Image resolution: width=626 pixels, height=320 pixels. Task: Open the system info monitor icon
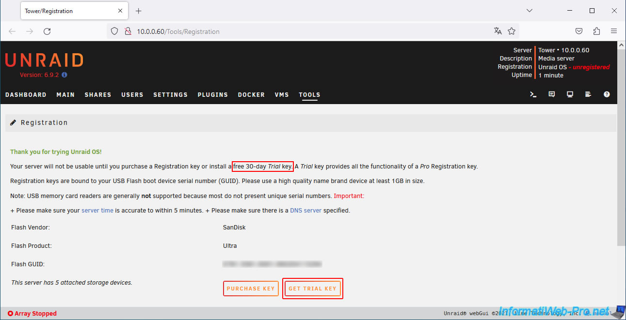tap(570, 95)
